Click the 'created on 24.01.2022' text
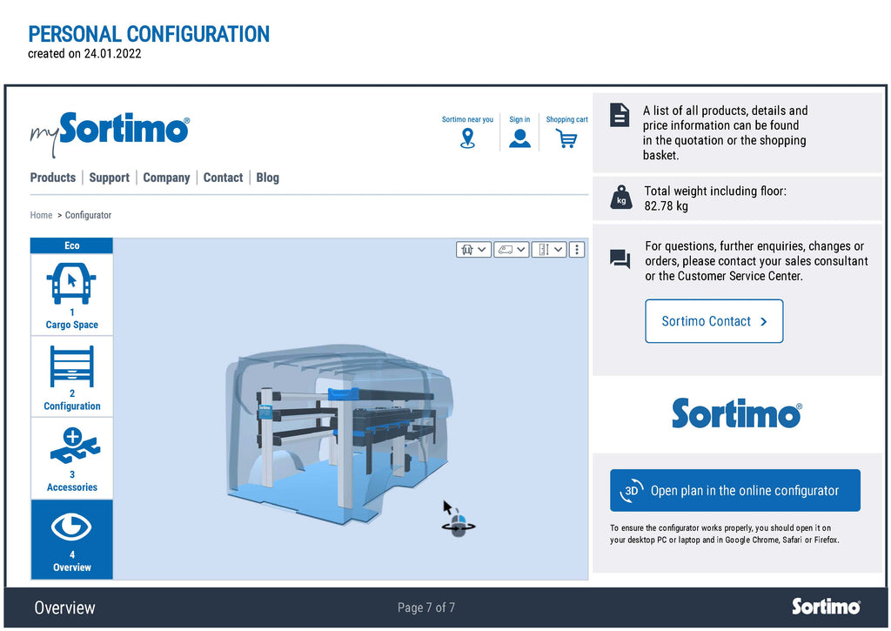Viewport: 891px width, 631px height. 84,54
